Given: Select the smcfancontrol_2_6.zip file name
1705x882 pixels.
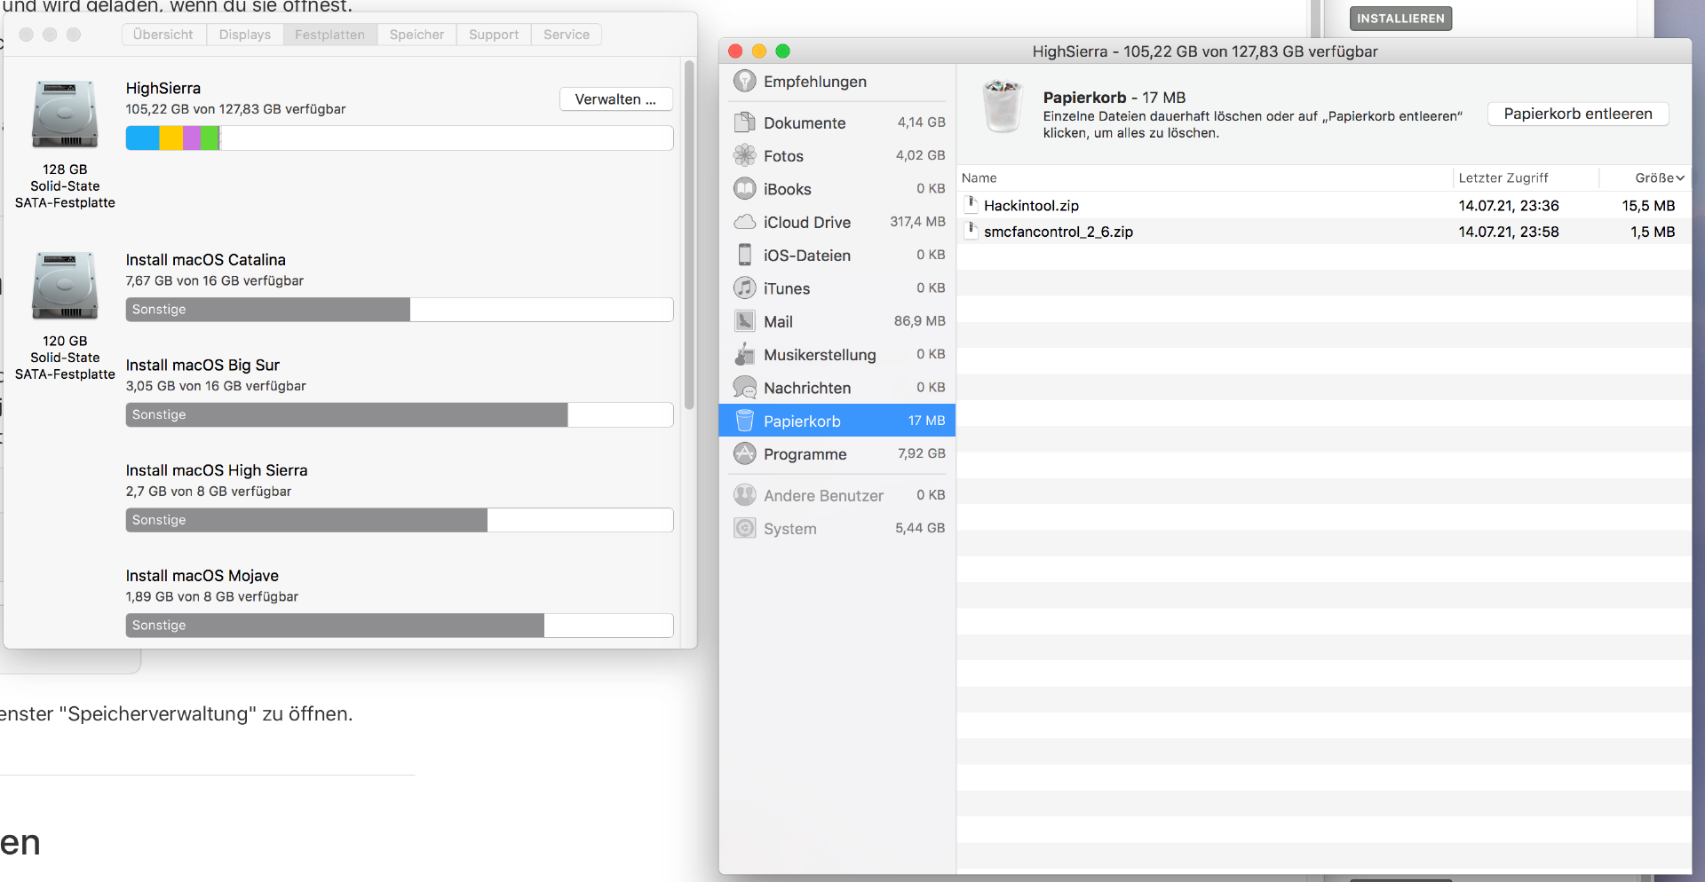Looking at the screenshot, I should (1058, 232).
